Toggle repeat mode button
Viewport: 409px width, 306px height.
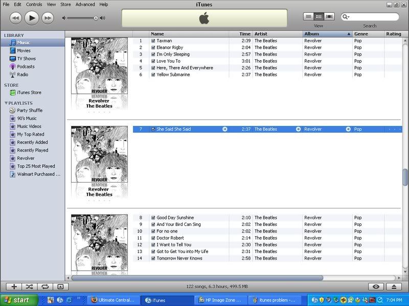pyautogui.click(x=45, y=287)
